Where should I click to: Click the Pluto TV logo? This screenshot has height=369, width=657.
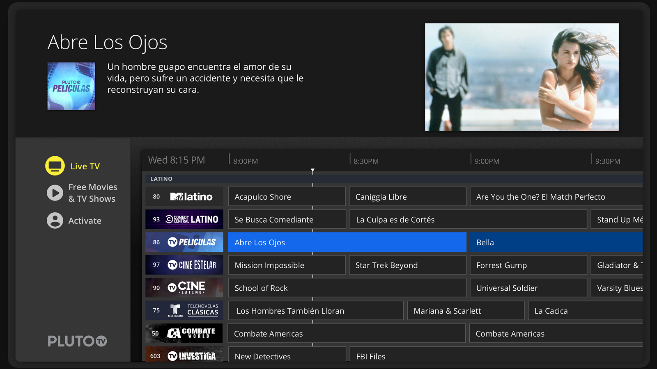(76, 341)
